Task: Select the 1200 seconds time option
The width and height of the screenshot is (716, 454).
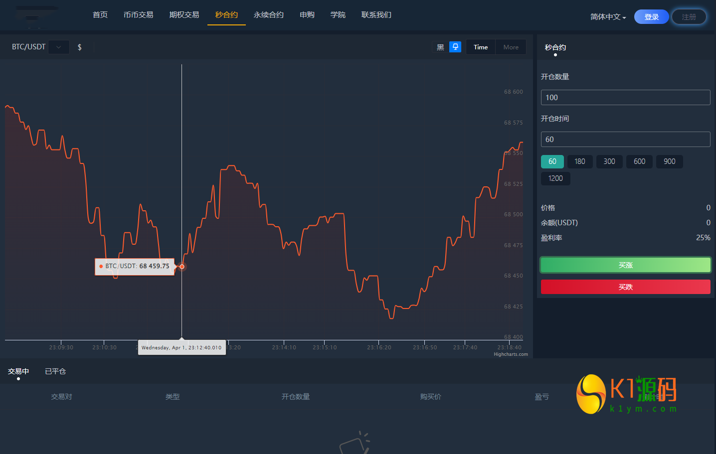Action: pos(555,178)
